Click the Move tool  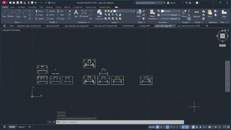(x=39, y=11)
